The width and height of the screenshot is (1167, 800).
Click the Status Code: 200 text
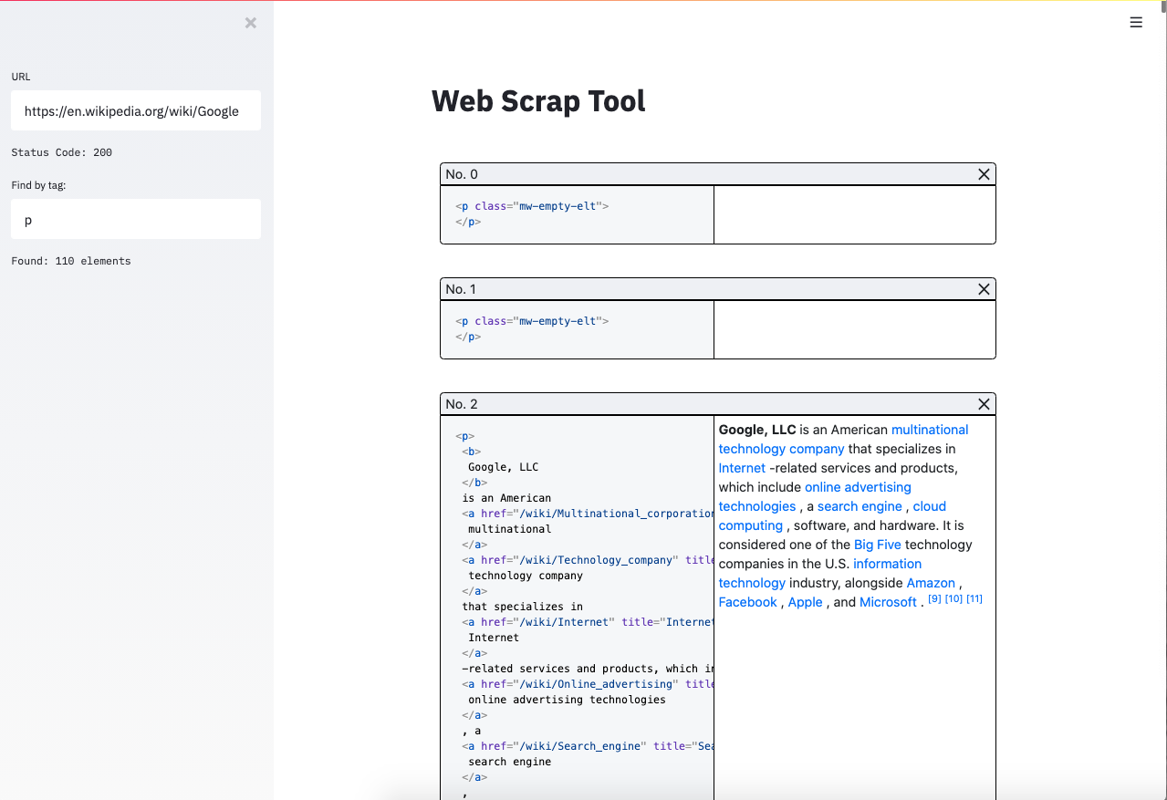[62, 152]
